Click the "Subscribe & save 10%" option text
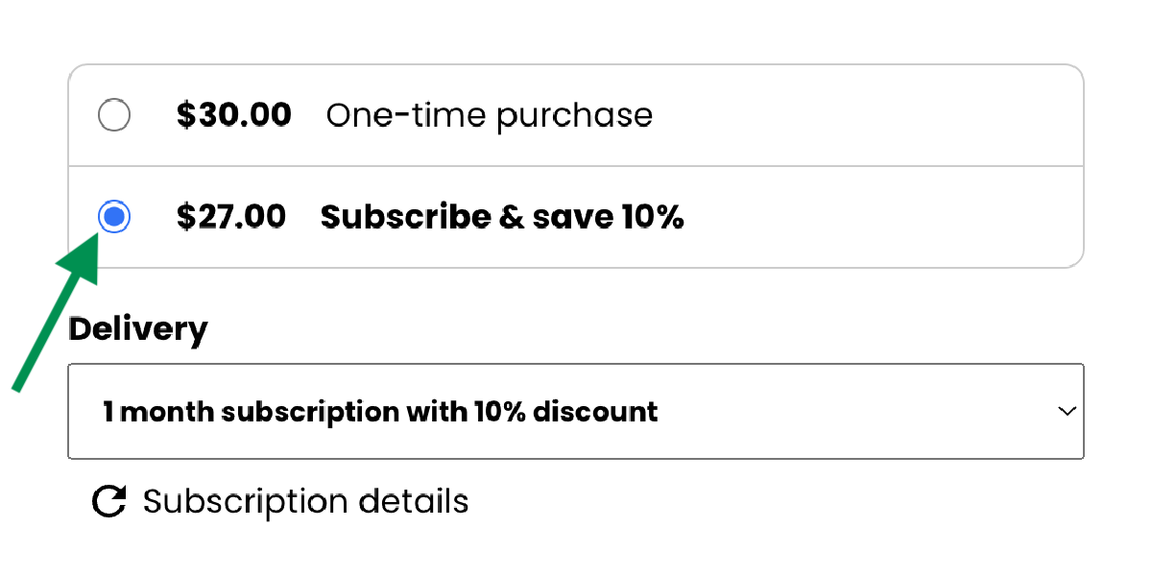 point(501,217)
